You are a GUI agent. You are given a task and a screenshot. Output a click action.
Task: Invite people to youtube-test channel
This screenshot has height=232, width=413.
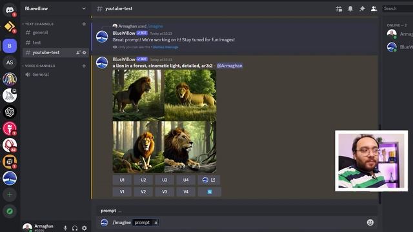click(x=78, y=53)
